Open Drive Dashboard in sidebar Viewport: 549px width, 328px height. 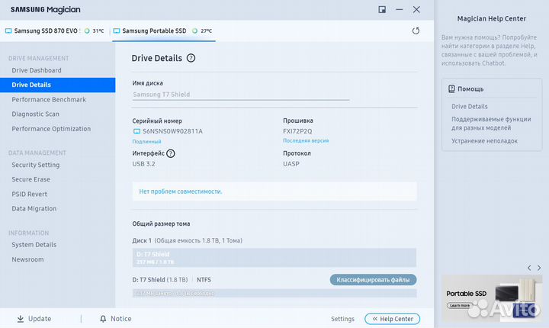tap(37, 70)
